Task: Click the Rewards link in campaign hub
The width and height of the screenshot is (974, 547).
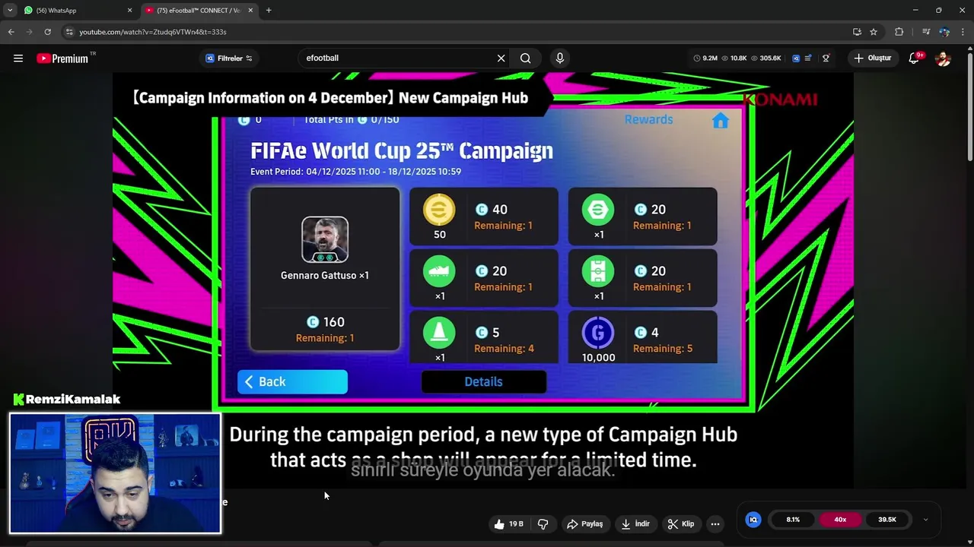Action: point(648,119)
